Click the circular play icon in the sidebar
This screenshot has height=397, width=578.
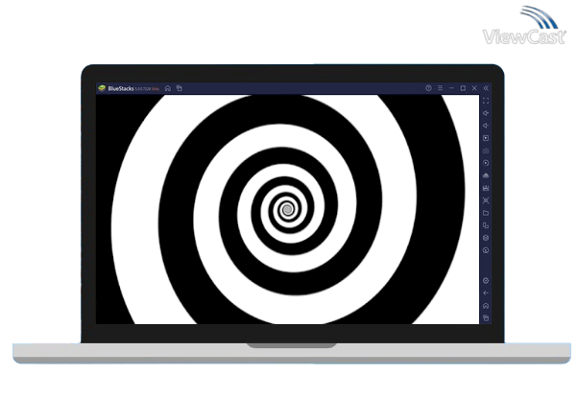pyautogui.click(x=486, y=163)
